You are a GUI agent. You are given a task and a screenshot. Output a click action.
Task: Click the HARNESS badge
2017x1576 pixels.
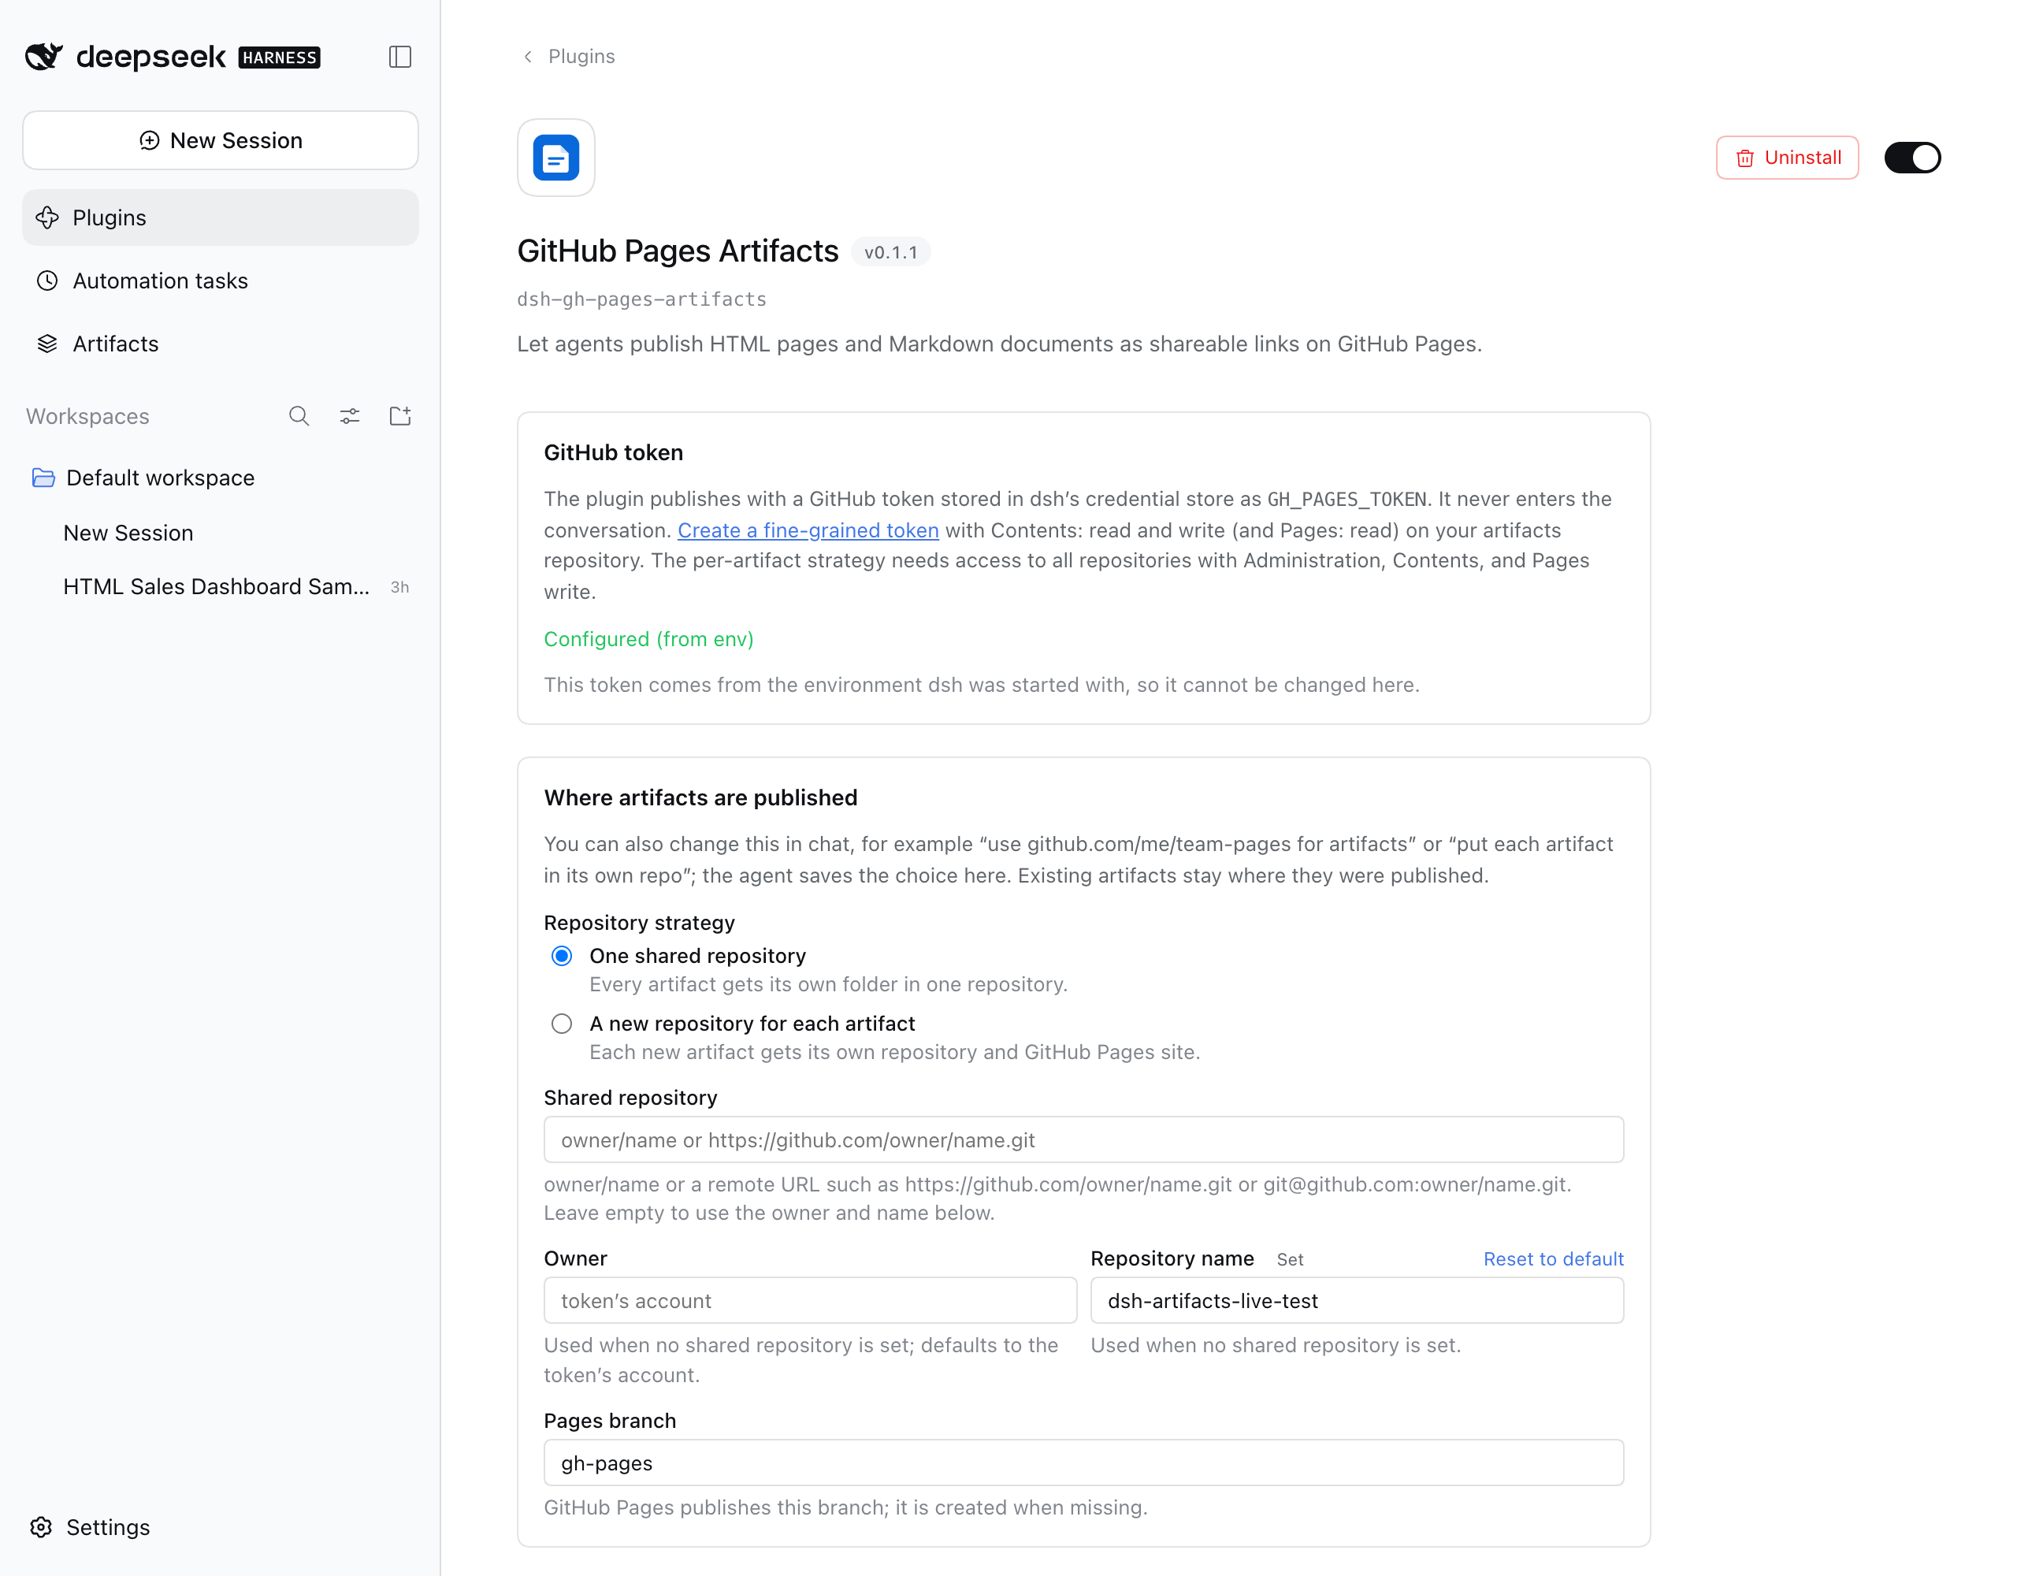click(x=279, y=58)
